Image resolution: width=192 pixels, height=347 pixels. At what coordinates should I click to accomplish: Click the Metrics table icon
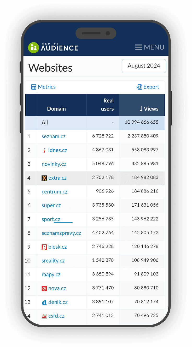coord(34,87)
